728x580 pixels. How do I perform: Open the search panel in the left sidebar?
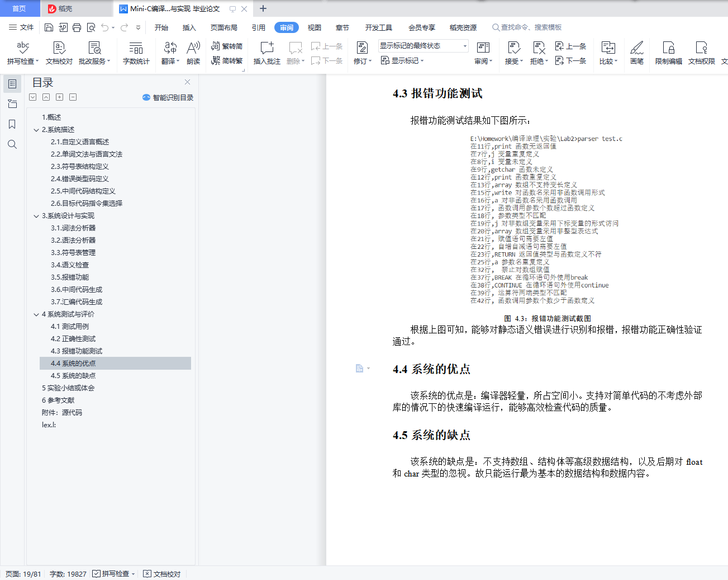coord(12,144)
